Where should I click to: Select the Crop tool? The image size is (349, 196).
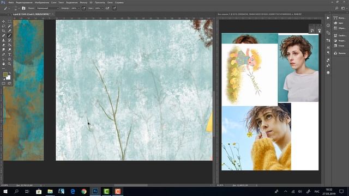[x=3, y=31]
